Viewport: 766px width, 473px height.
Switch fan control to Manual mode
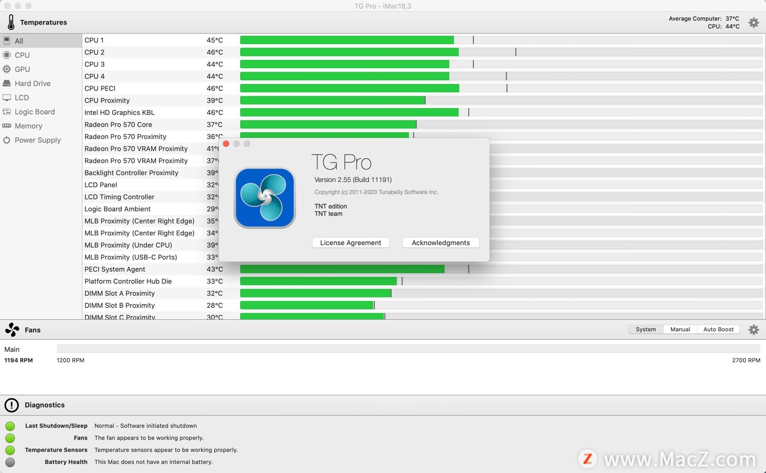pyautogui.click(x=680, y=329)
